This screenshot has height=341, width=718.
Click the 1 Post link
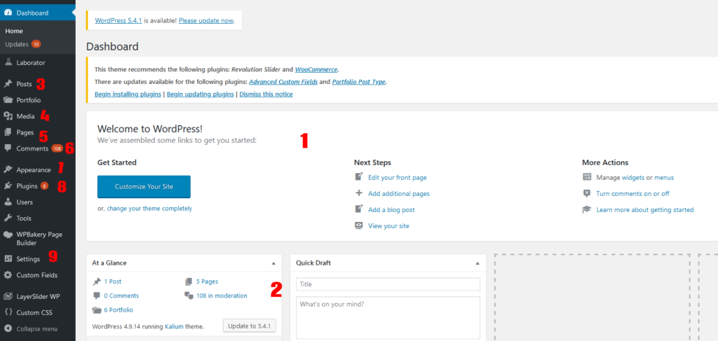click(x=113, y=281)
